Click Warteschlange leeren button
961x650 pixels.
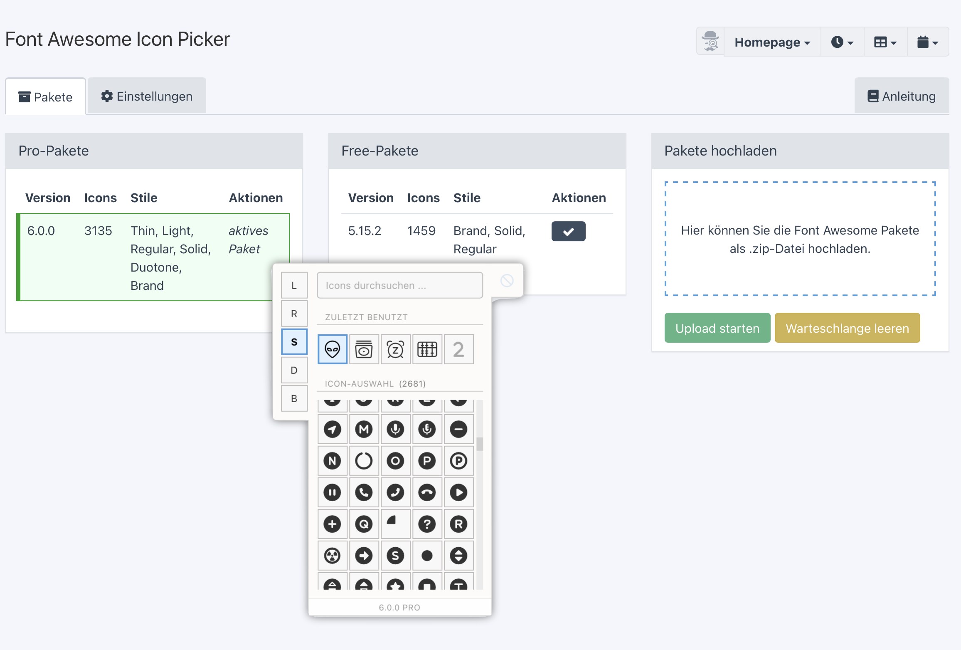847,328
